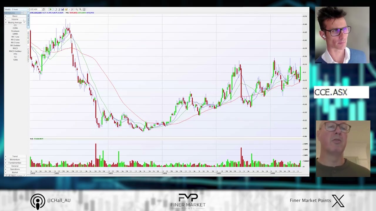The width and height of the screenshot is (376, 211).
Task: Open the Weekly - 5 Years timeframe dropdown
Action: [x=16, y=9]
